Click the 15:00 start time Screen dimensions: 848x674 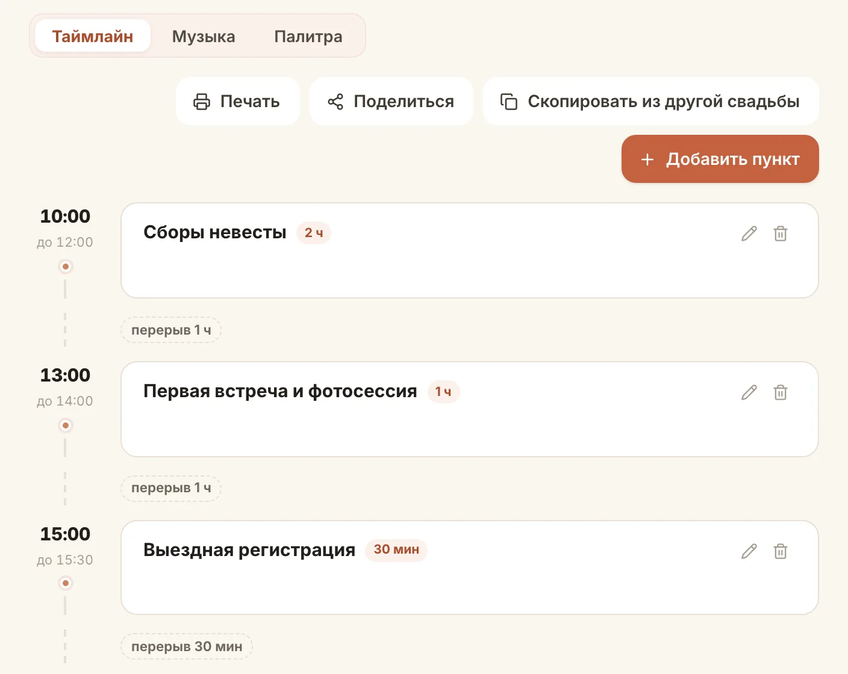coord(65,534)
